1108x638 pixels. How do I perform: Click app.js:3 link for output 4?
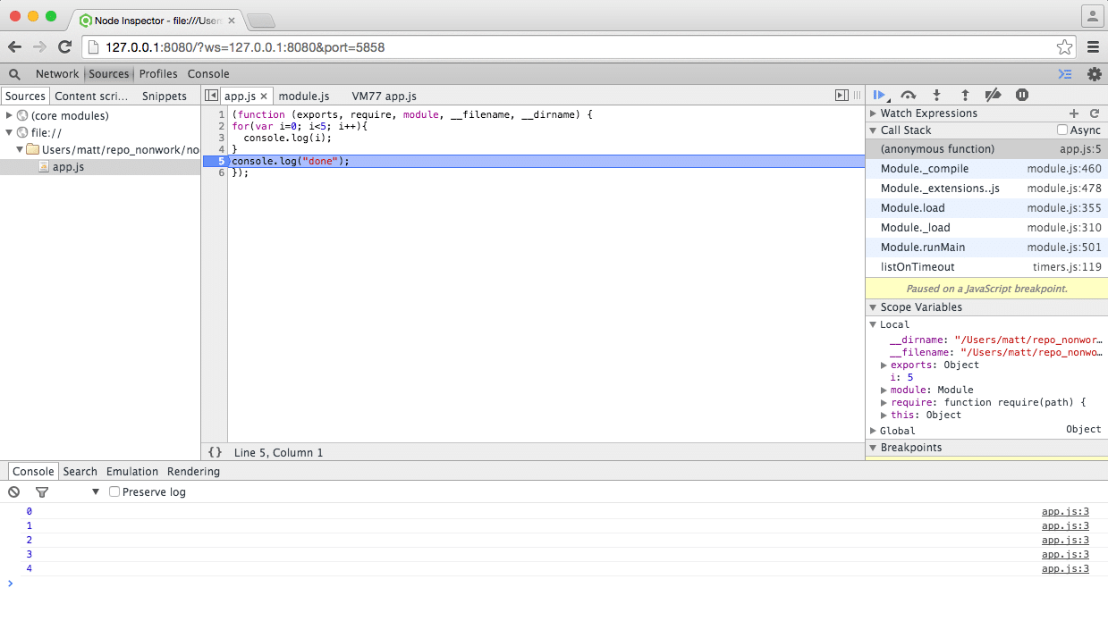coord(1065,569)
